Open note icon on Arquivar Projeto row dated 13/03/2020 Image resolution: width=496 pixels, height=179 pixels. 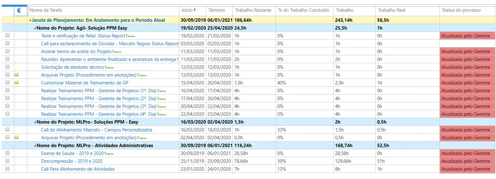click(x=16, y=75)
